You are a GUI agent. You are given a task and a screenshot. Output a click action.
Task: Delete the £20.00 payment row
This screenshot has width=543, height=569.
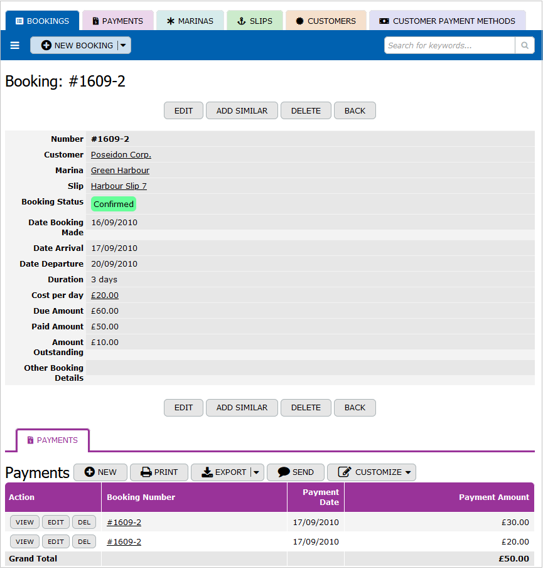(84, 542)
